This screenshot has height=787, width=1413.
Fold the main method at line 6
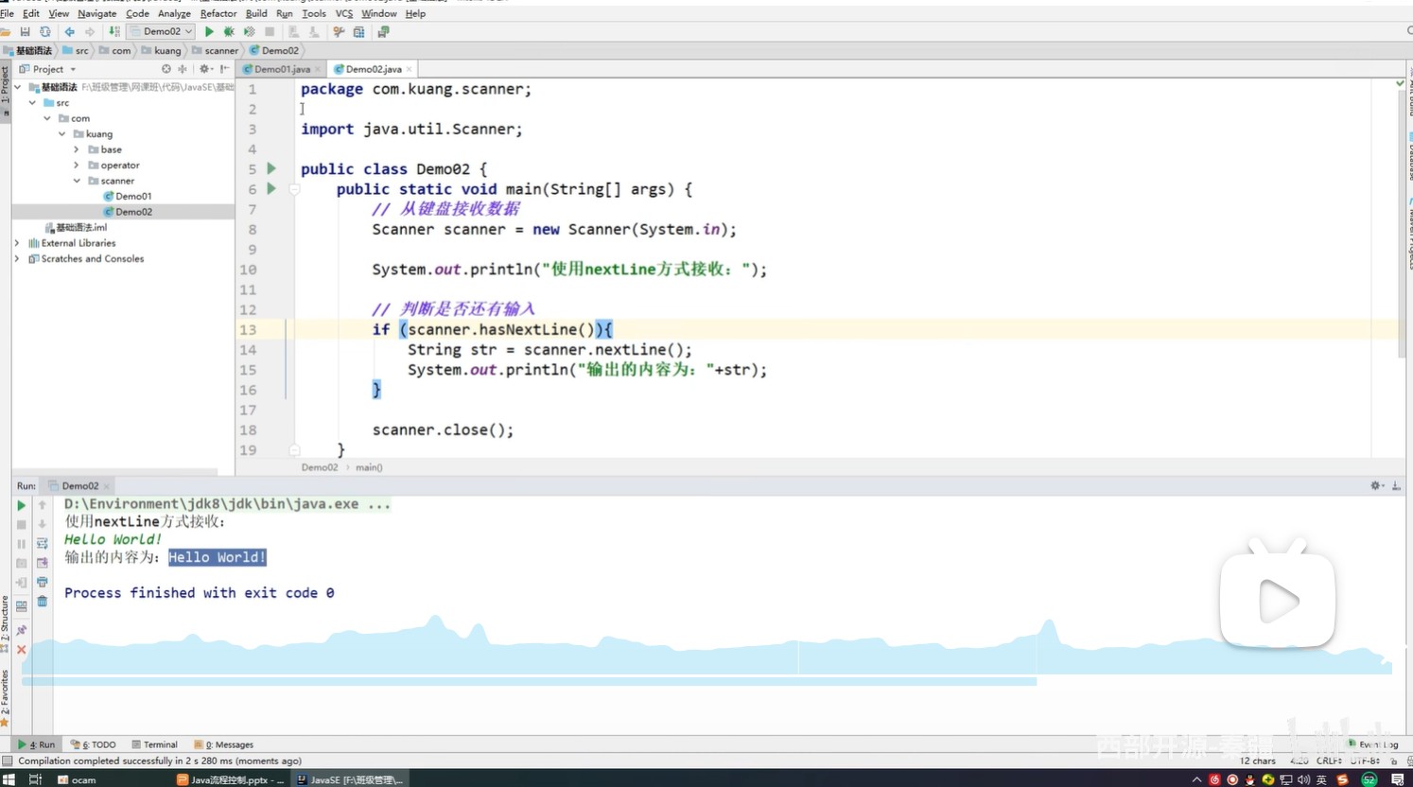click(x=294, y=189)
